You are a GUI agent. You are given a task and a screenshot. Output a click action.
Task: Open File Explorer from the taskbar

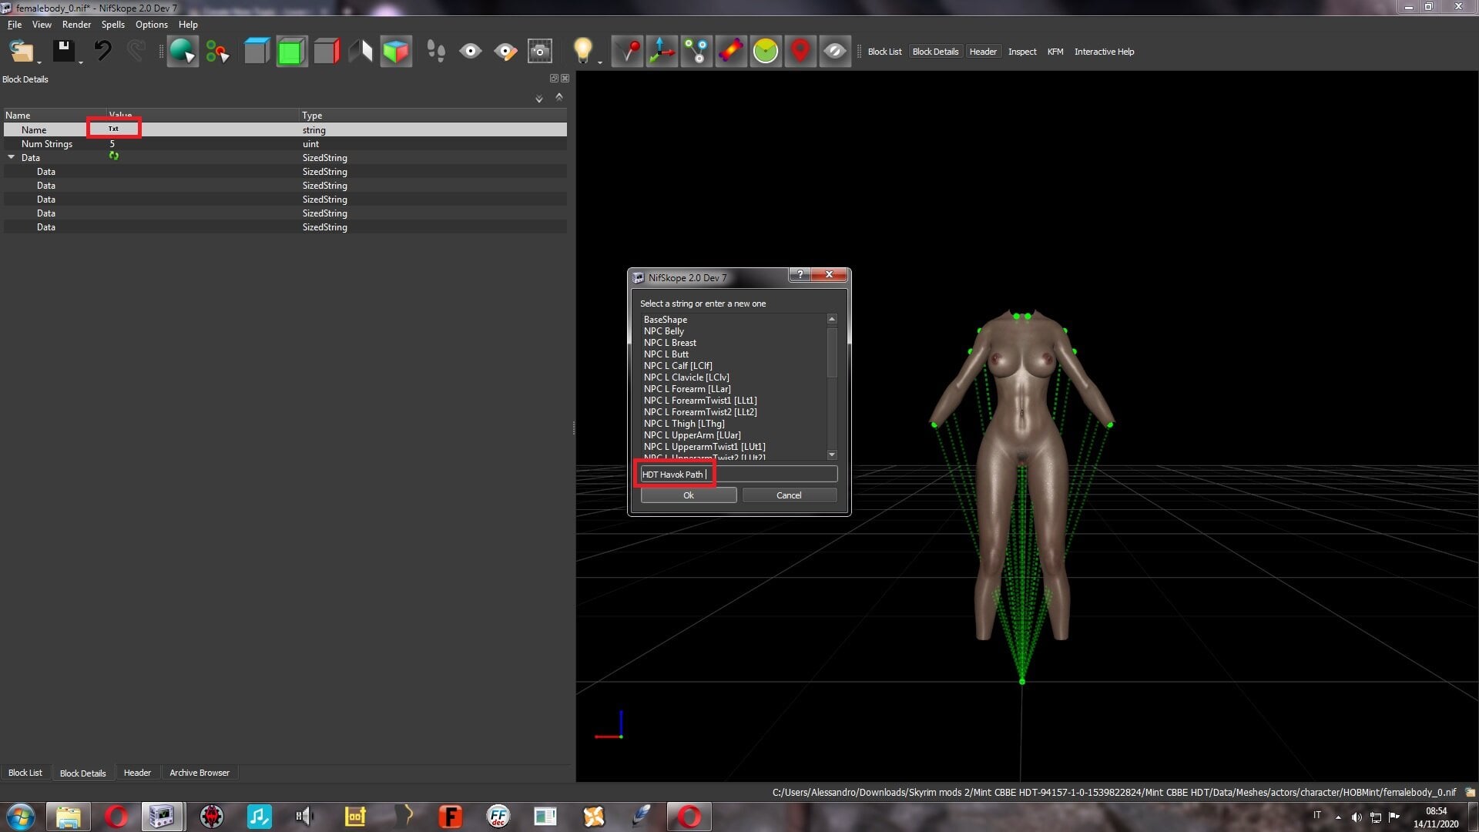[x=68, y=817]
